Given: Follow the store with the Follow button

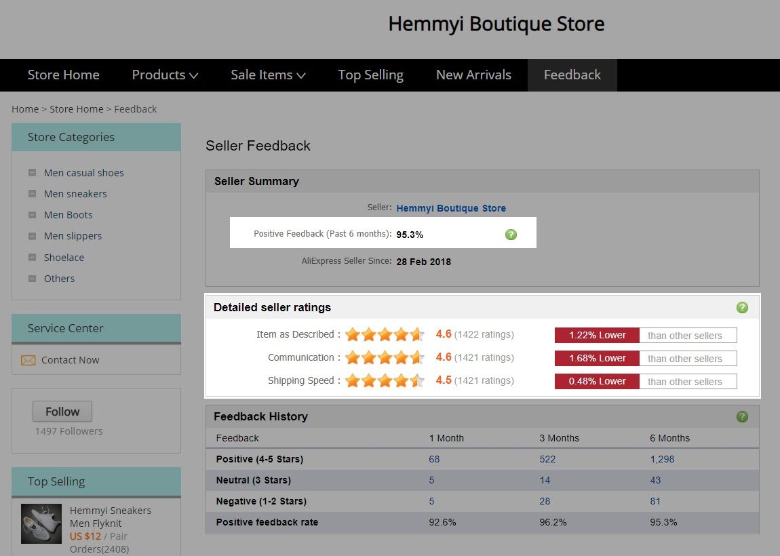Looking at the screenshot, I should pyautogui.click(x=62, y=412).
